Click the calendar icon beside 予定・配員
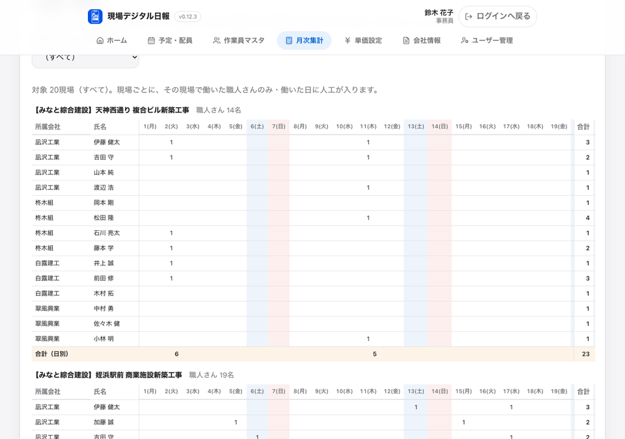 151,40
